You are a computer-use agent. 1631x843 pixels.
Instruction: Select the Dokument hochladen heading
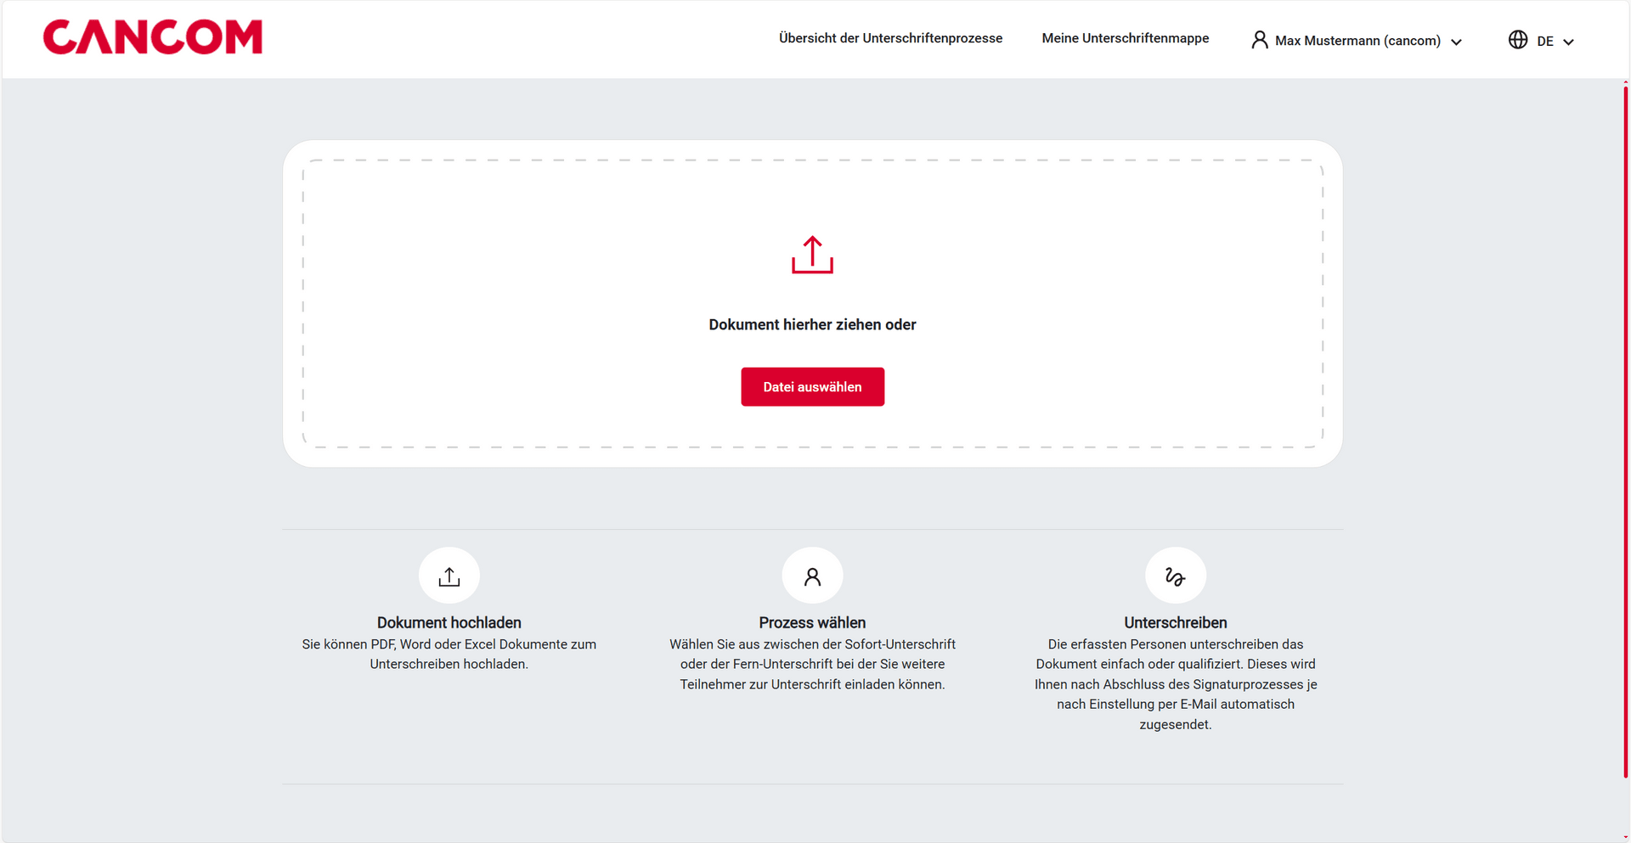point(449,622)
